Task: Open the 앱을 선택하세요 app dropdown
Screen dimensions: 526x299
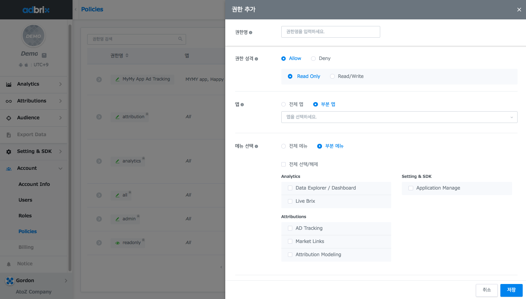Action: coord(399,117)
